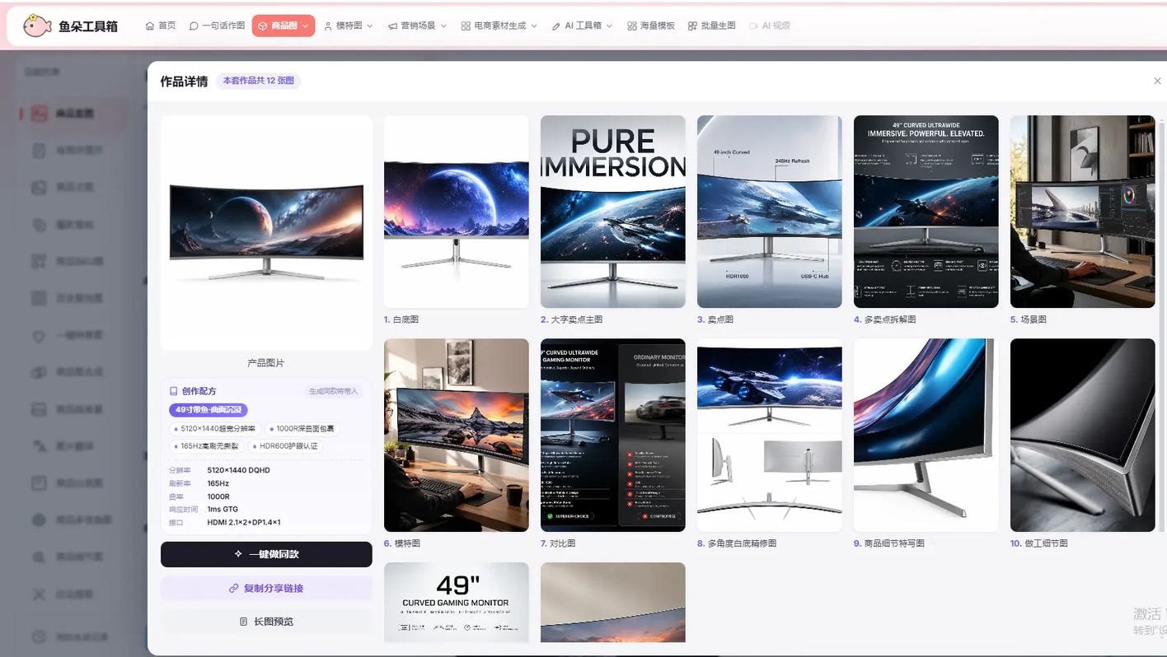Click the 生成同款将带入 label

[334, 391]
